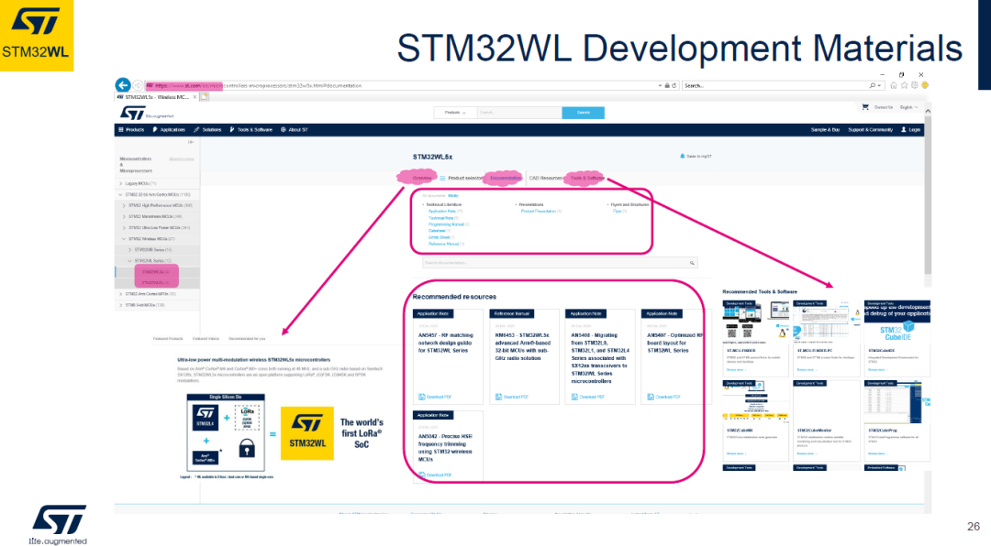Collapse STM32 Wireless MCUs
Viewport: 991px width, 546px height.
(124, 239)
